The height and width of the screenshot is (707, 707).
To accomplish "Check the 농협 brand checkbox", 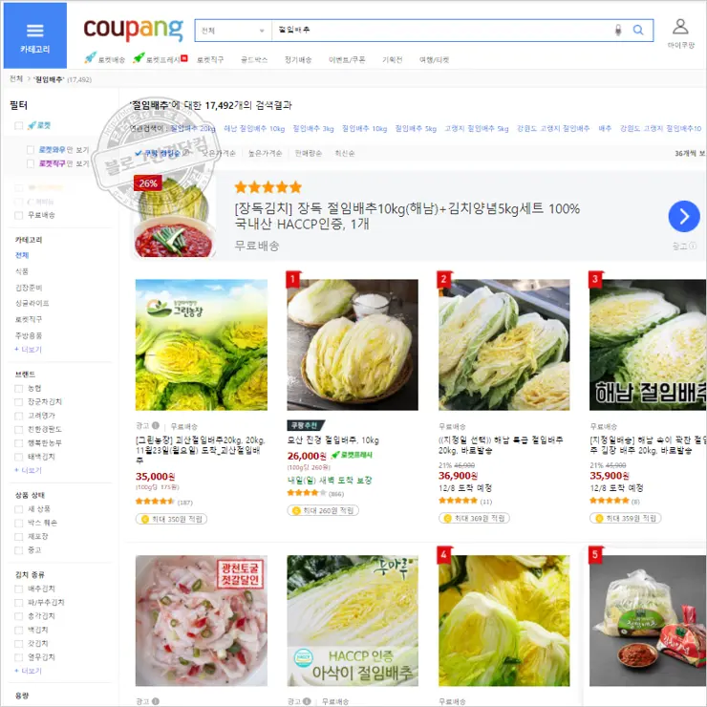I will pos(19,388).
